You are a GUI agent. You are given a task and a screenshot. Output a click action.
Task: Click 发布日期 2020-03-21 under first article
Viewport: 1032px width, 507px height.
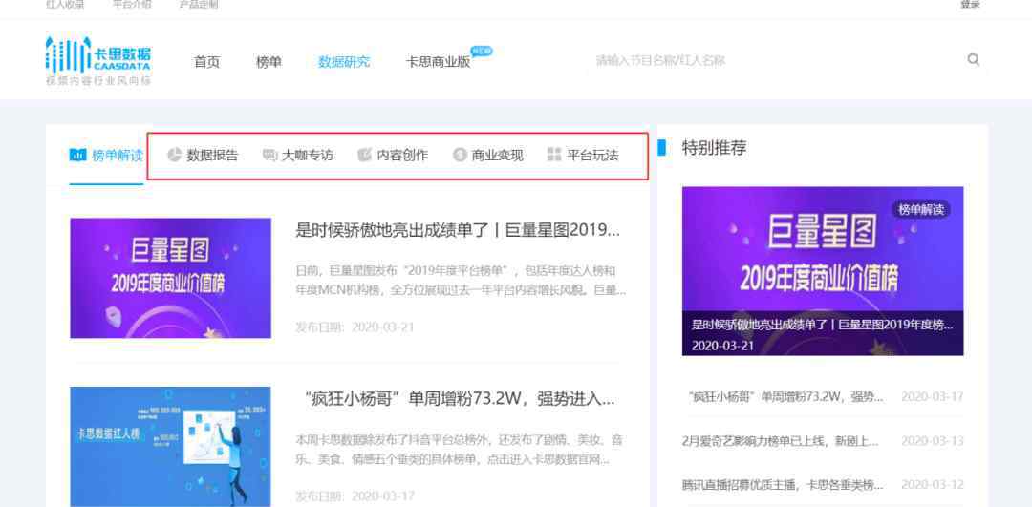click(x=355, y=327)
